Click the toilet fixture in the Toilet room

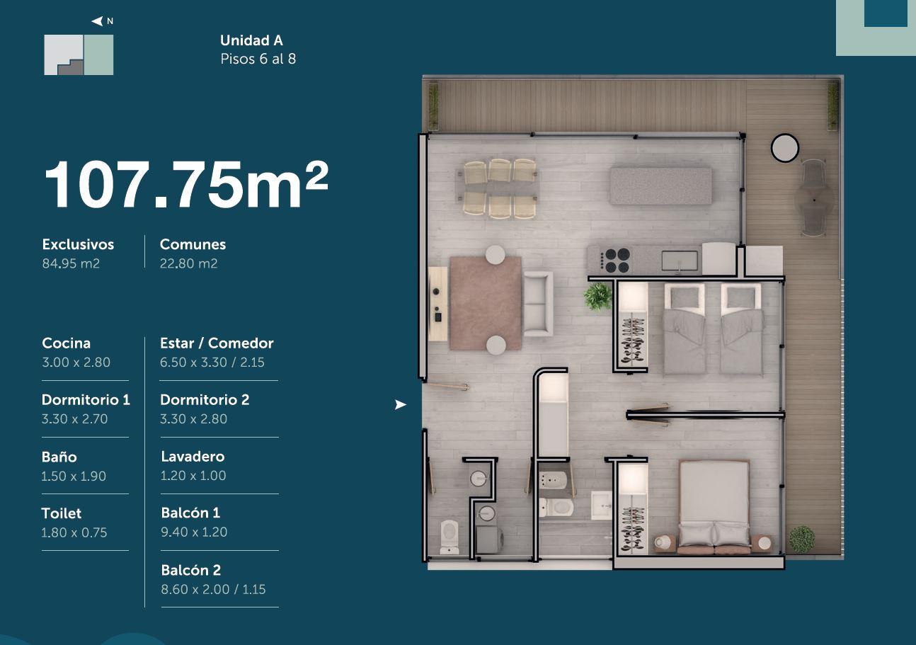point(450,537)
